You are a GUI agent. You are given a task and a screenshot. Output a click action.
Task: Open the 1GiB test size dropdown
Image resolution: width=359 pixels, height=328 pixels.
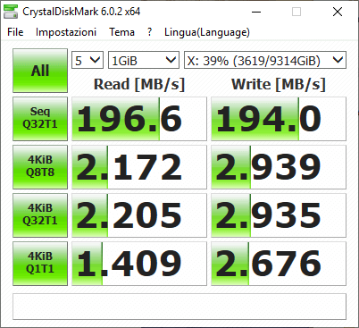(x=144, y=60)
